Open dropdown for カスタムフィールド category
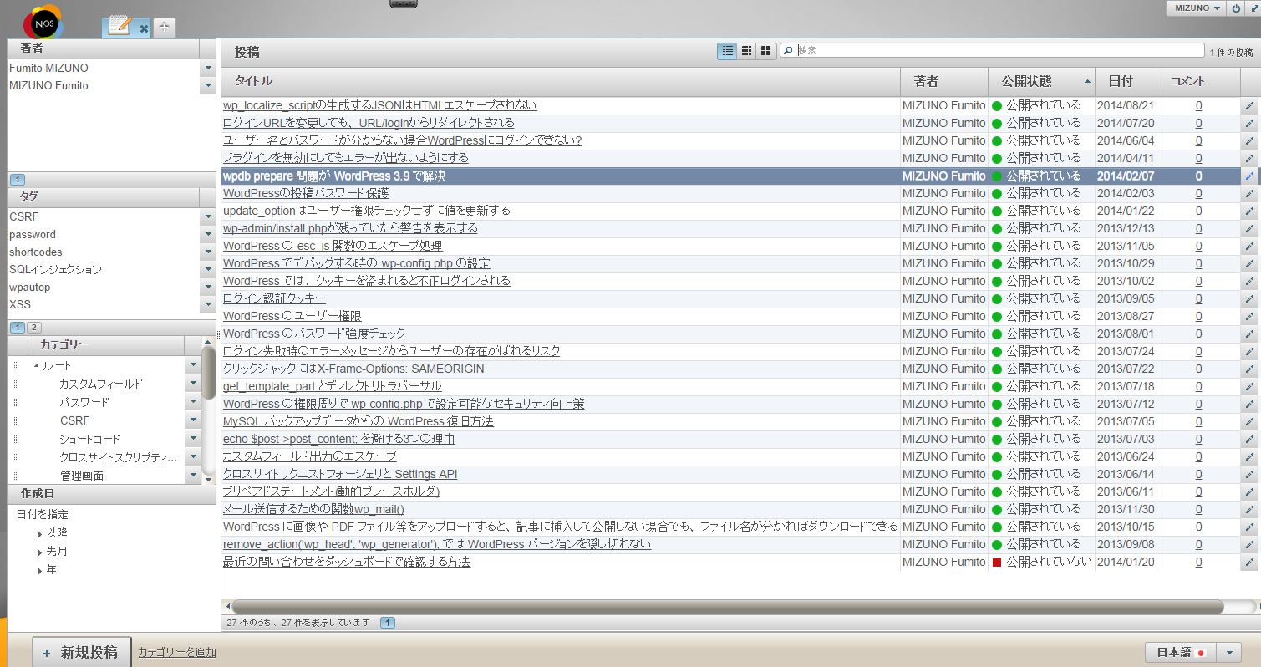The width and height of the screenshot is (1261, 667). tap(193, 384)
